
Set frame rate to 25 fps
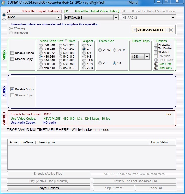click(x=100, y=63)
